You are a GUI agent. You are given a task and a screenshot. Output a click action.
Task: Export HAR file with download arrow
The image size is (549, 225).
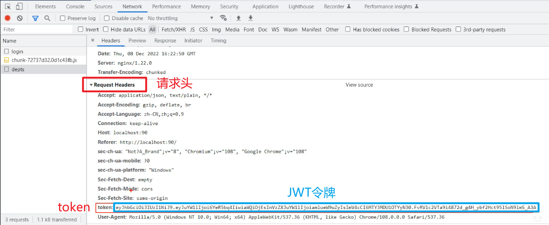click(x=250, y=18)
